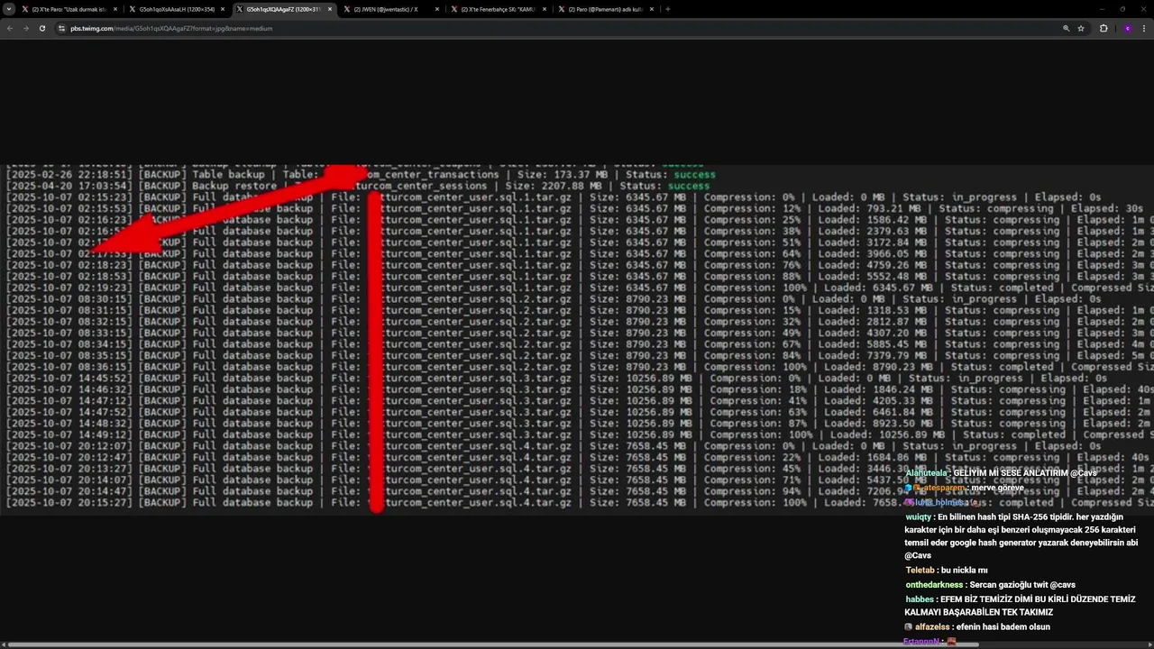Viewport: 1154px width, 649px height.
Task: Open the Extensions puzzle icon
Action: [1104, 28]
